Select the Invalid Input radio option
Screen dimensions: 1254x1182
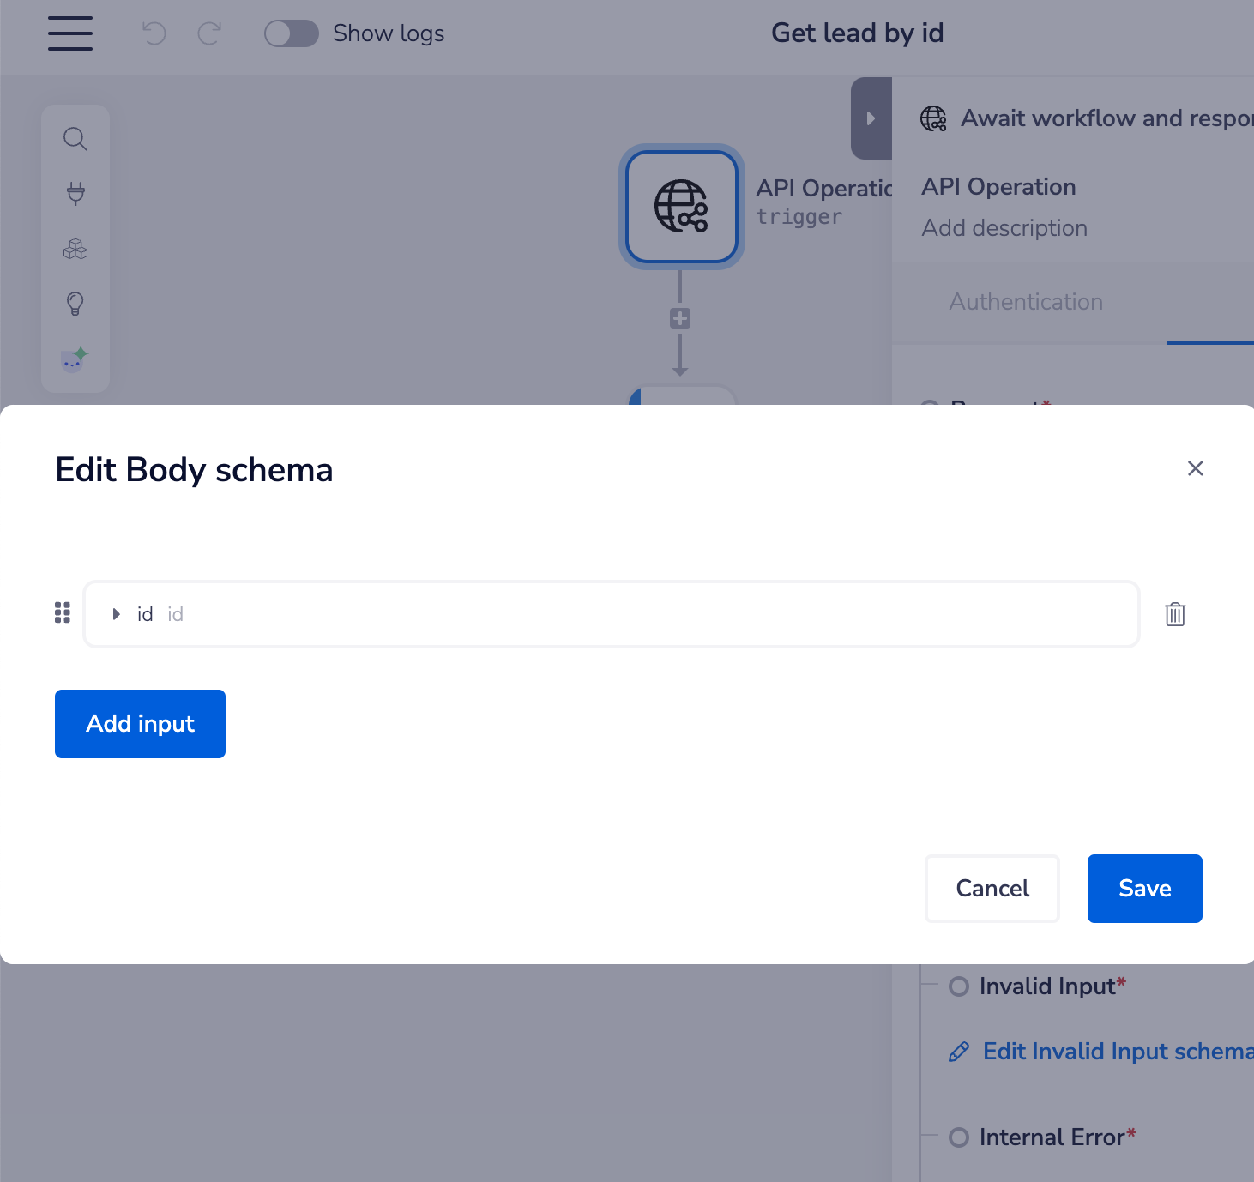point(959,986)
